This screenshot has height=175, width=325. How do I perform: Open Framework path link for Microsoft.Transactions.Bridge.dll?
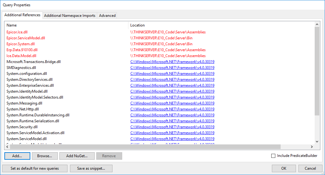(x=172, y=62)
